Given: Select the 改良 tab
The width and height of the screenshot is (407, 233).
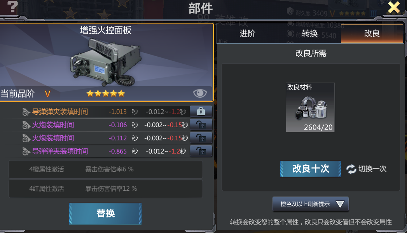Looking at the screenshot, I should click(x=372, y=33).
